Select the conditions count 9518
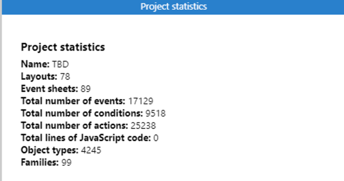The image size is (344, 181). point(156,113)
